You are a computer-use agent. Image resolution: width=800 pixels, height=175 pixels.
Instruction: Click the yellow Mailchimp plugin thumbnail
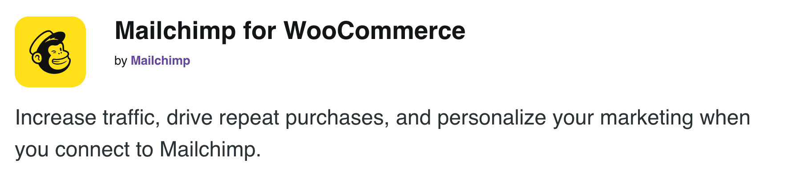[50, 52]
